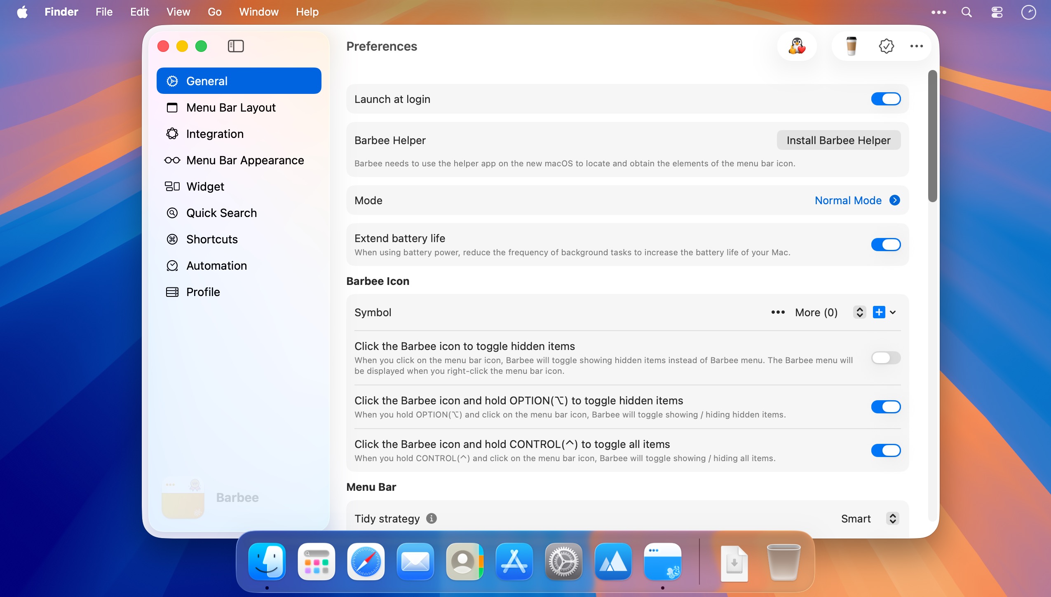Toggle Launch at login switch
Image resolution: width=1051 pixels, height=597 pixels.
coord(886,99)
